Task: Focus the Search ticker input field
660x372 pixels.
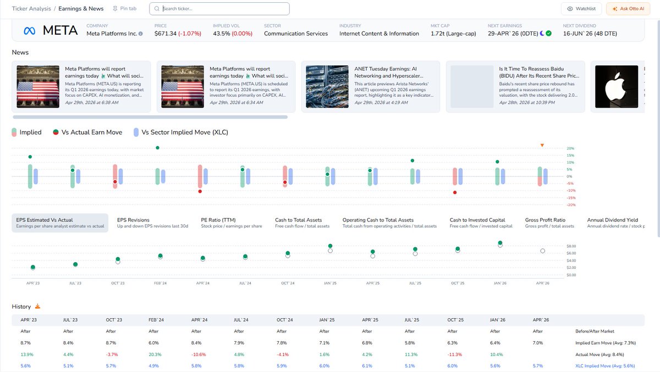Action: pos(219,9)
